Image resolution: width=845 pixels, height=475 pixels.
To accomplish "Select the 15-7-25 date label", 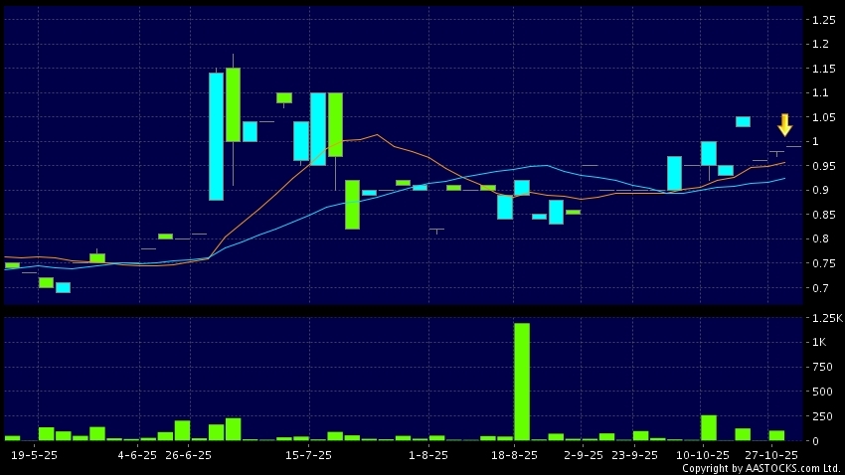I will tap(308, 454).
